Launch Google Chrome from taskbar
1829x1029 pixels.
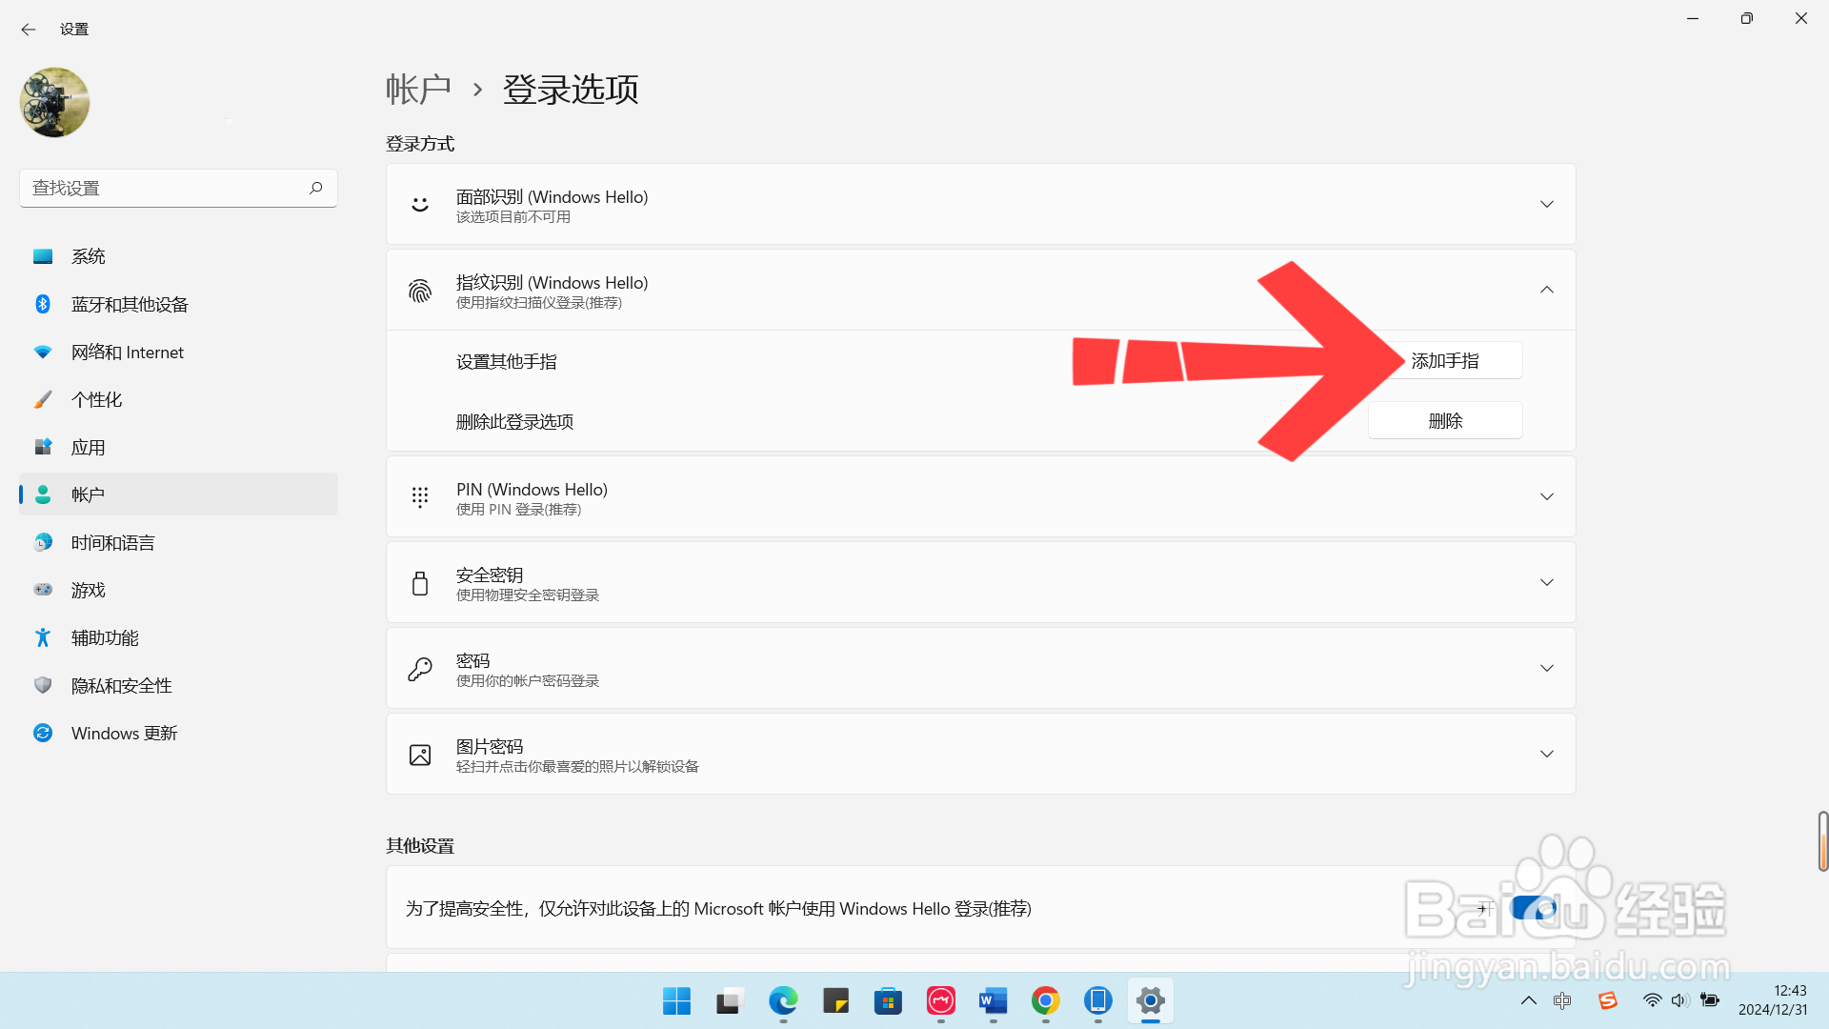tap(1045, 1000)
